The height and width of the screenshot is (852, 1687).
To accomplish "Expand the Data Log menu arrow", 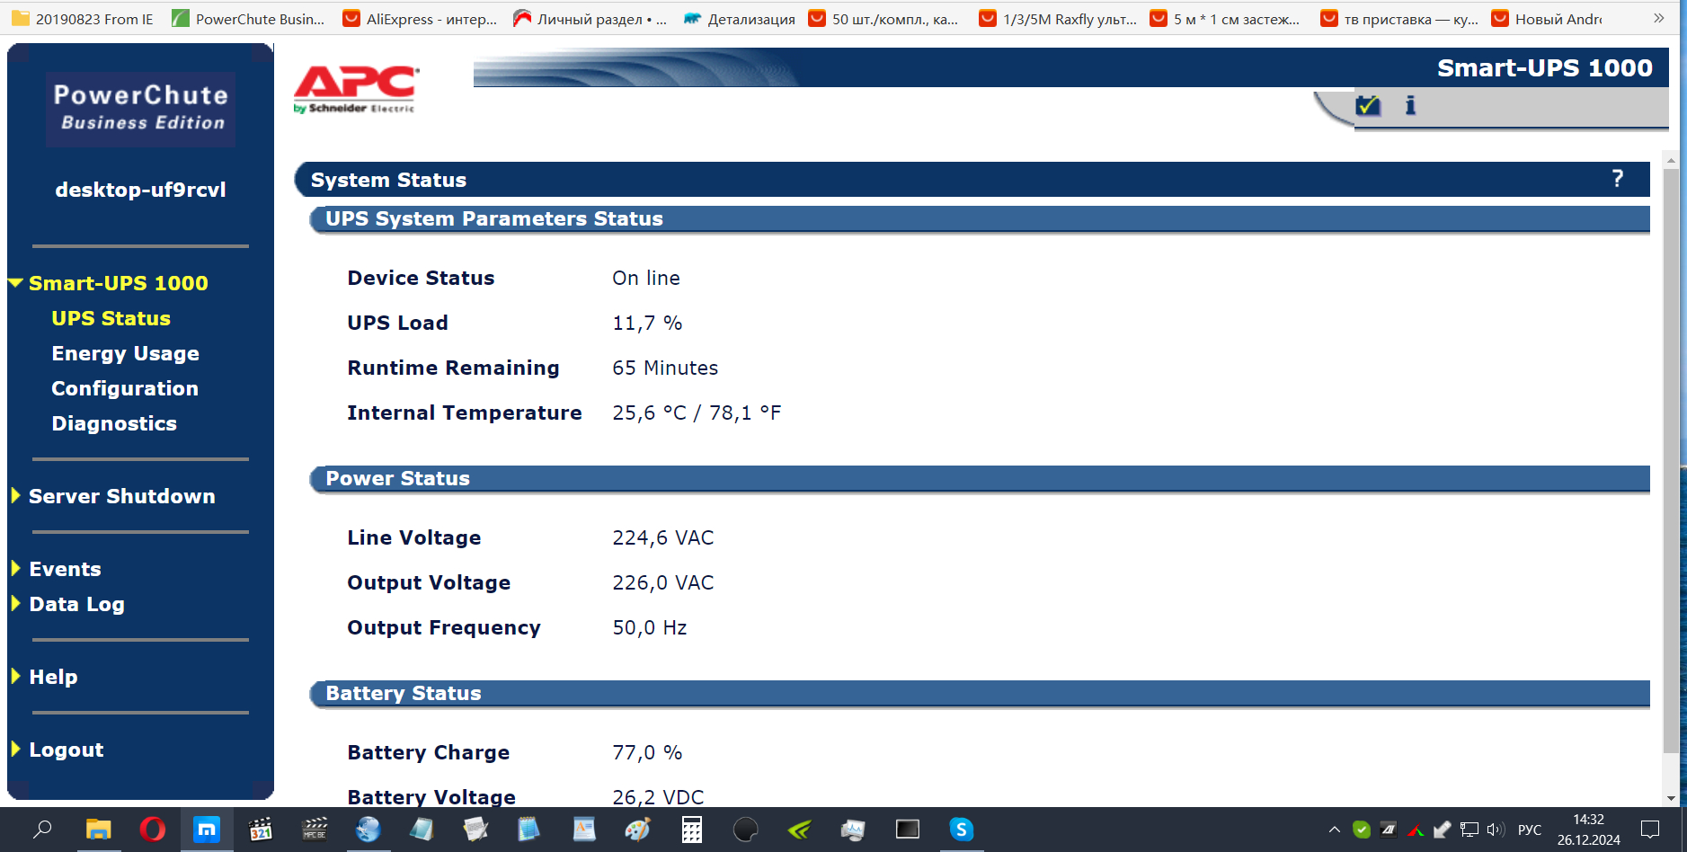I will click(15, 603).
